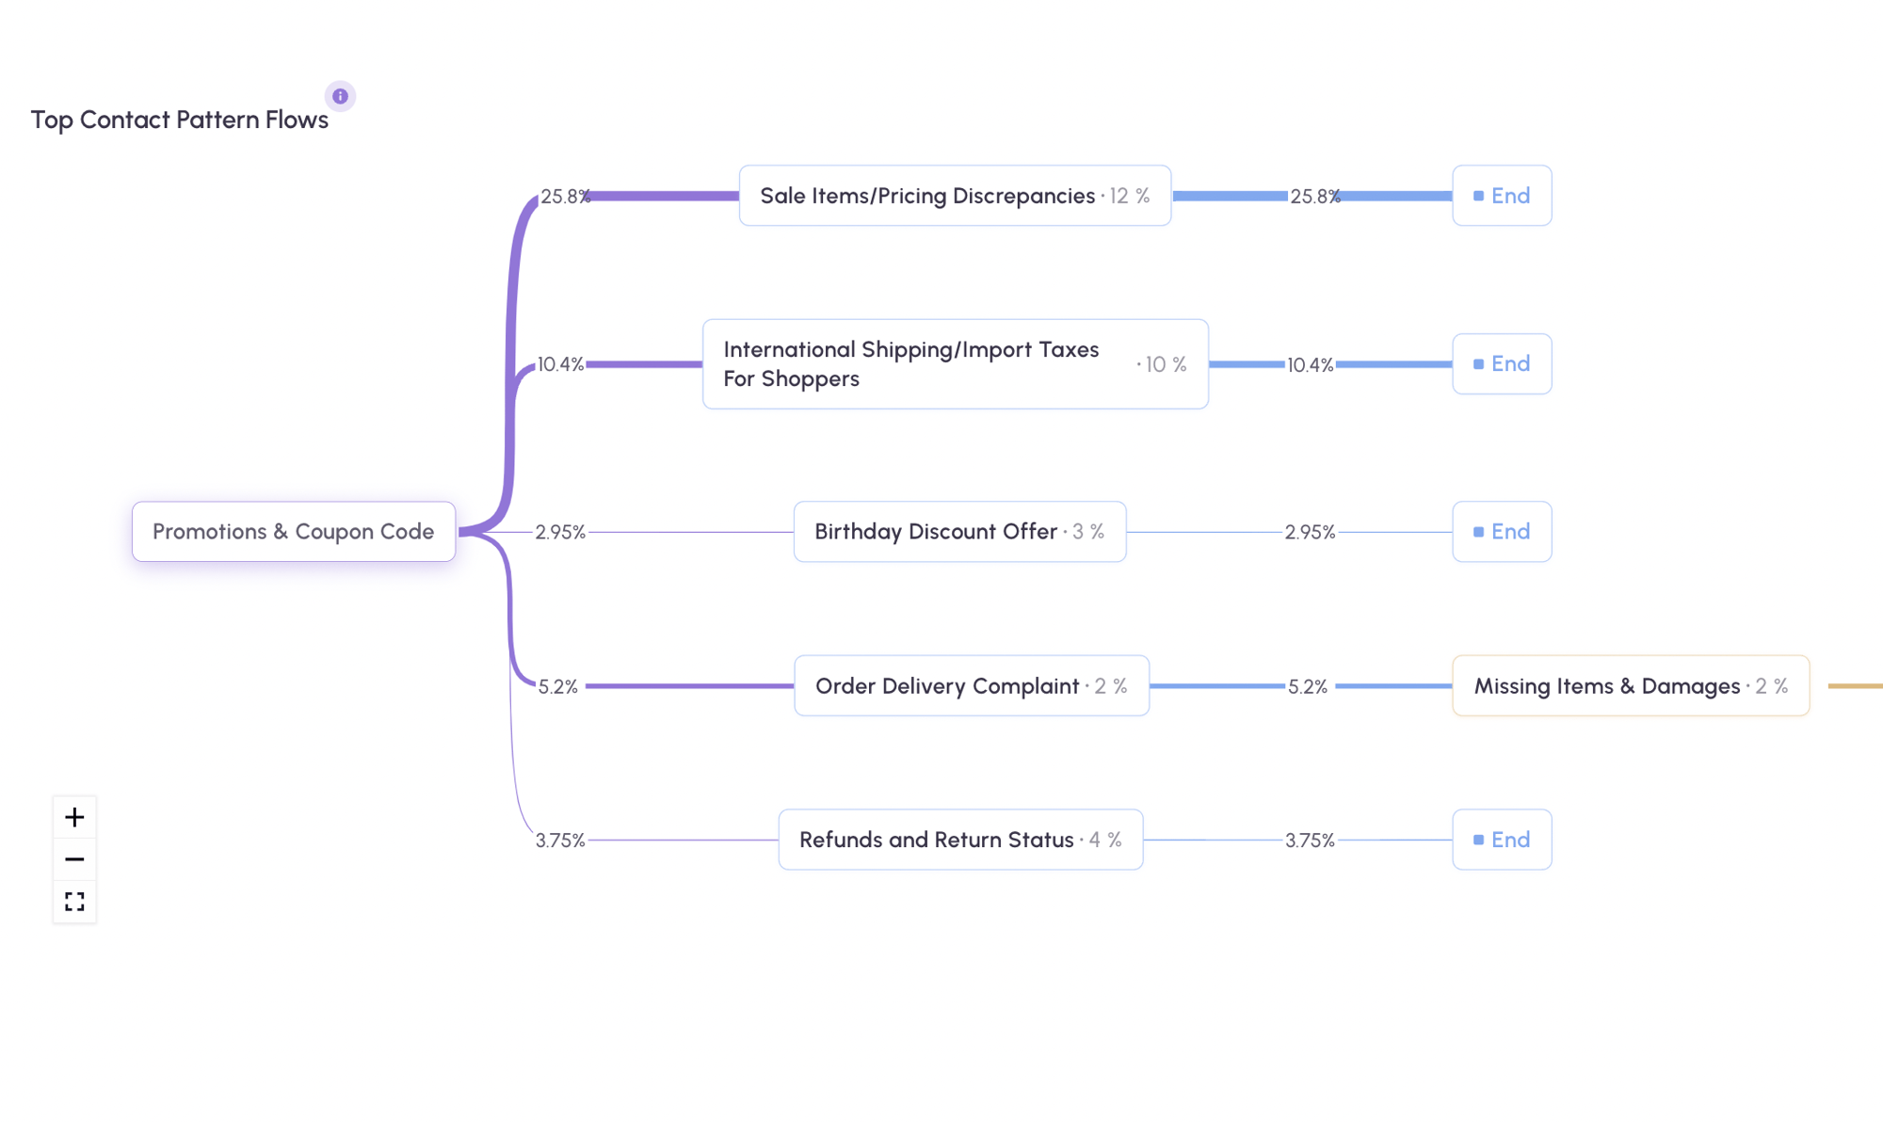Select the Promotions & Coupon Code root node
Screen dimensions: 1883x1122
point(293,530)
